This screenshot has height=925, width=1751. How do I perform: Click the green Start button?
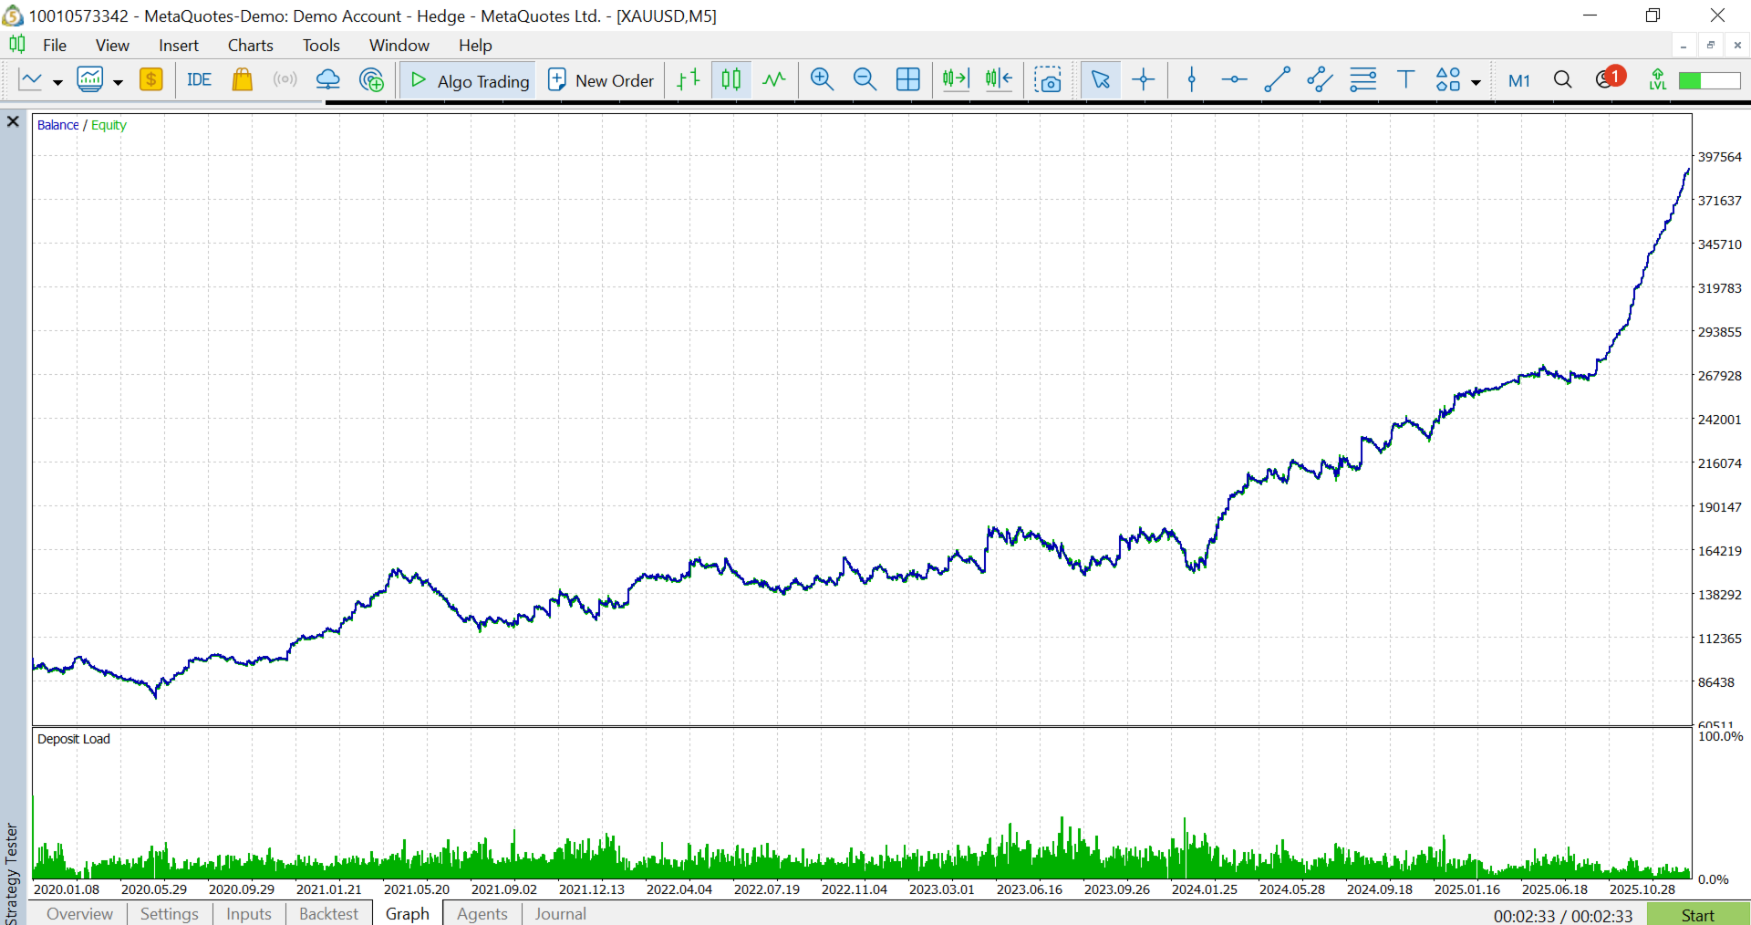[x=1698, y=914]
